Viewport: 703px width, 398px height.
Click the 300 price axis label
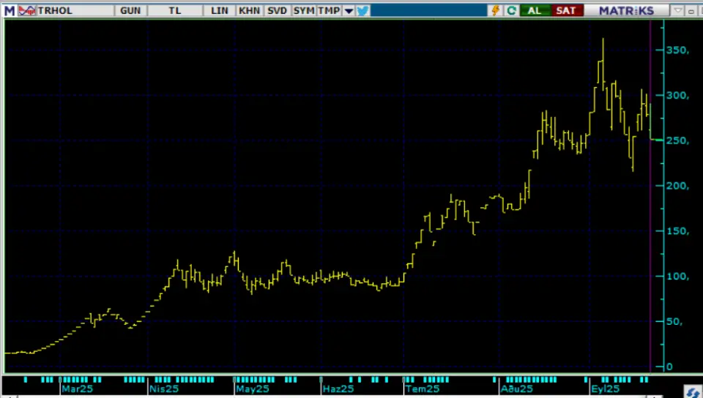click(677, 95)
